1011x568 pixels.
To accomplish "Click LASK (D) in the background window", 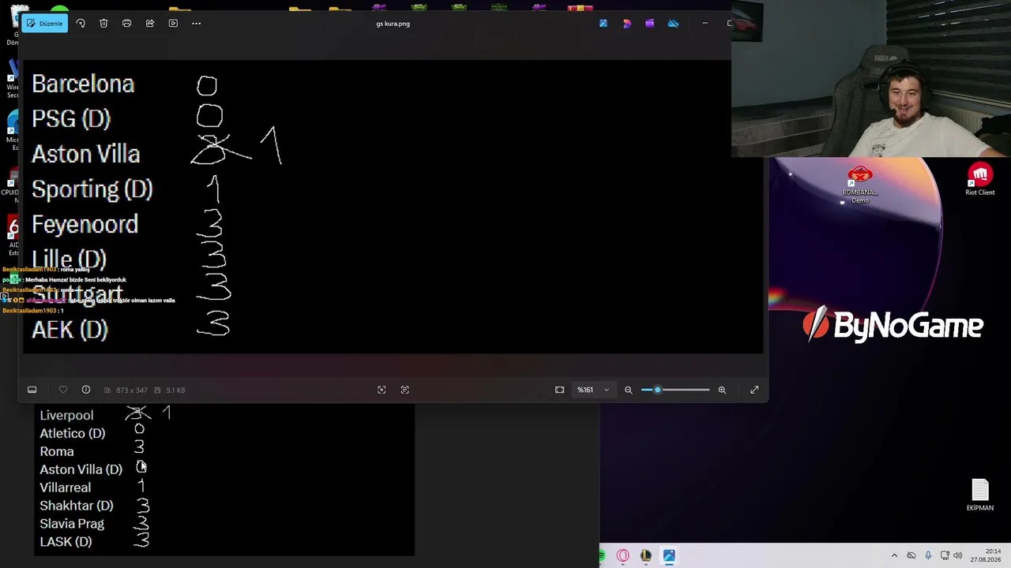I will coord(66,542).
